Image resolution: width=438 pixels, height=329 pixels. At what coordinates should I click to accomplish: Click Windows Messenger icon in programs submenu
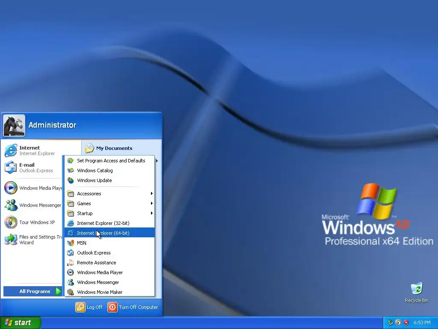[x=71, y=282]
